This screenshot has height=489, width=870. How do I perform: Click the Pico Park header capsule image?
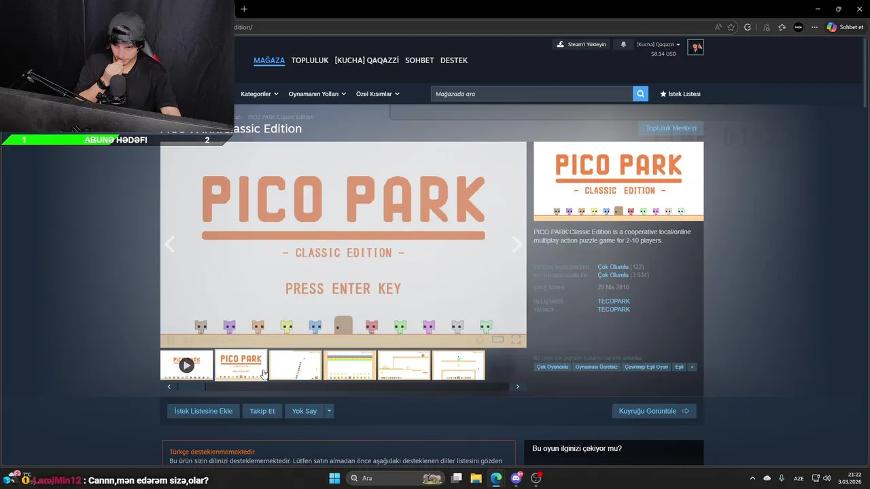pos(619,181)
